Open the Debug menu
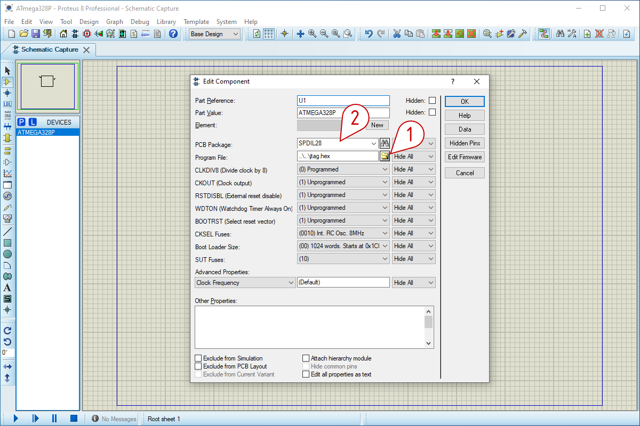 point(140,22)
